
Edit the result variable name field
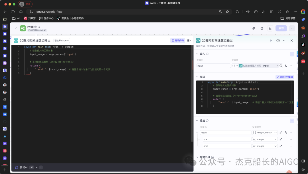[x=226, y=132]
